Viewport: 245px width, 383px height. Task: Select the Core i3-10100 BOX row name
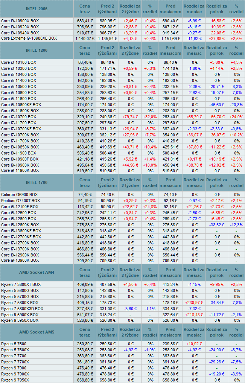pos(18,63)
